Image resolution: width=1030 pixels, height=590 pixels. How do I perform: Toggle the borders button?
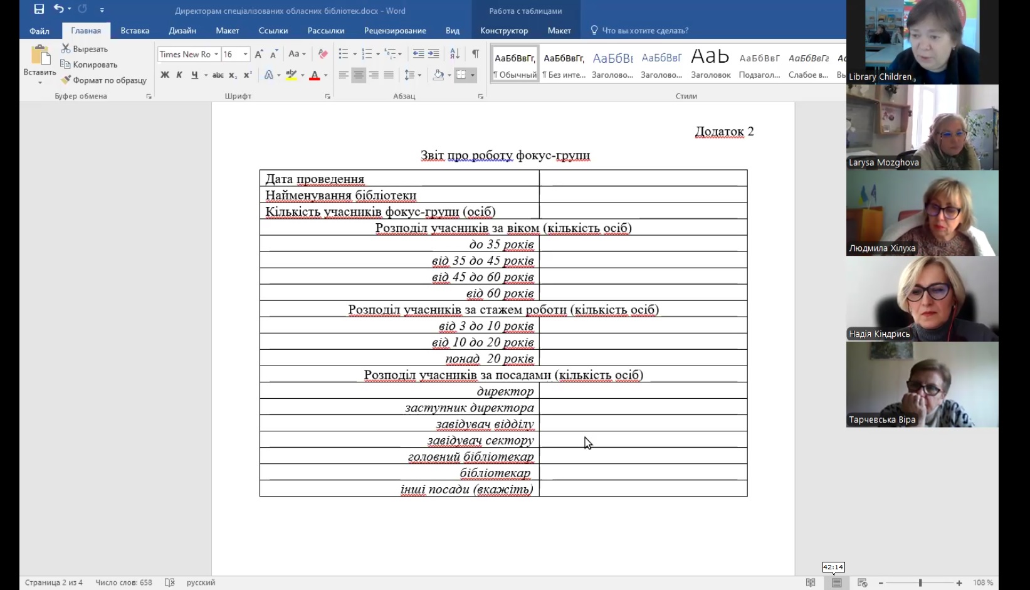tap(461, 75)
